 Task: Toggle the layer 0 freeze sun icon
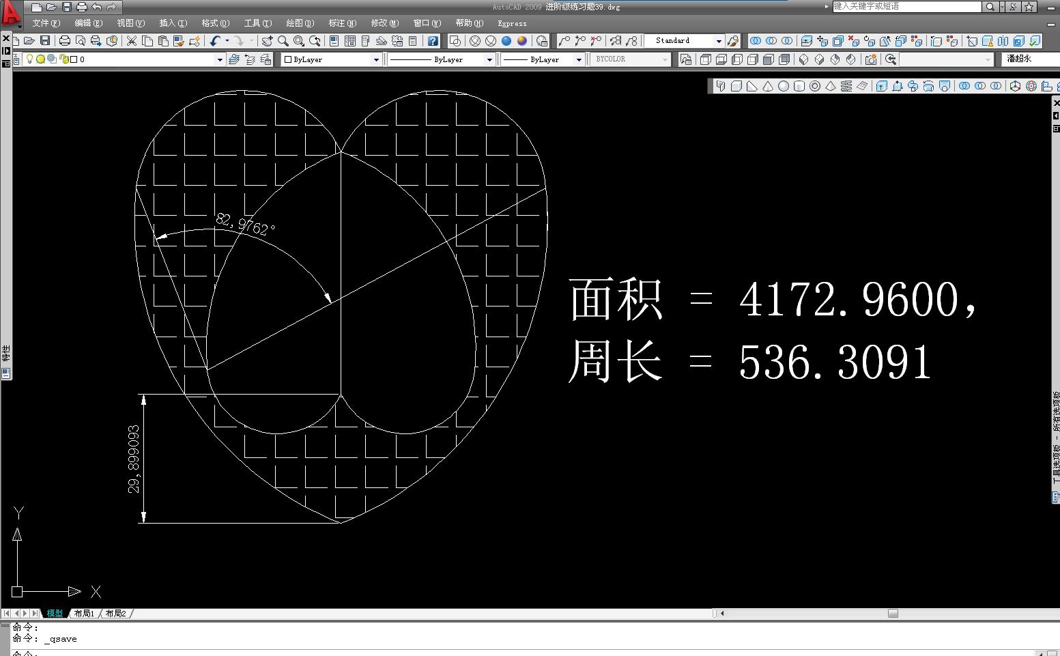pyautogui.click(x=40, y=59)
